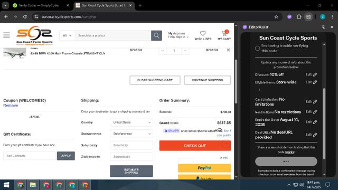Viewport: 338px width, 190px height.
Task: Switch to the Verify Codes SimplyCodes tab
Action: 39,5
